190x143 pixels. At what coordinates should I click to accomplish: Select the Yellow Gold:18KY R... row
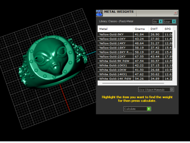tap(135, 52)
